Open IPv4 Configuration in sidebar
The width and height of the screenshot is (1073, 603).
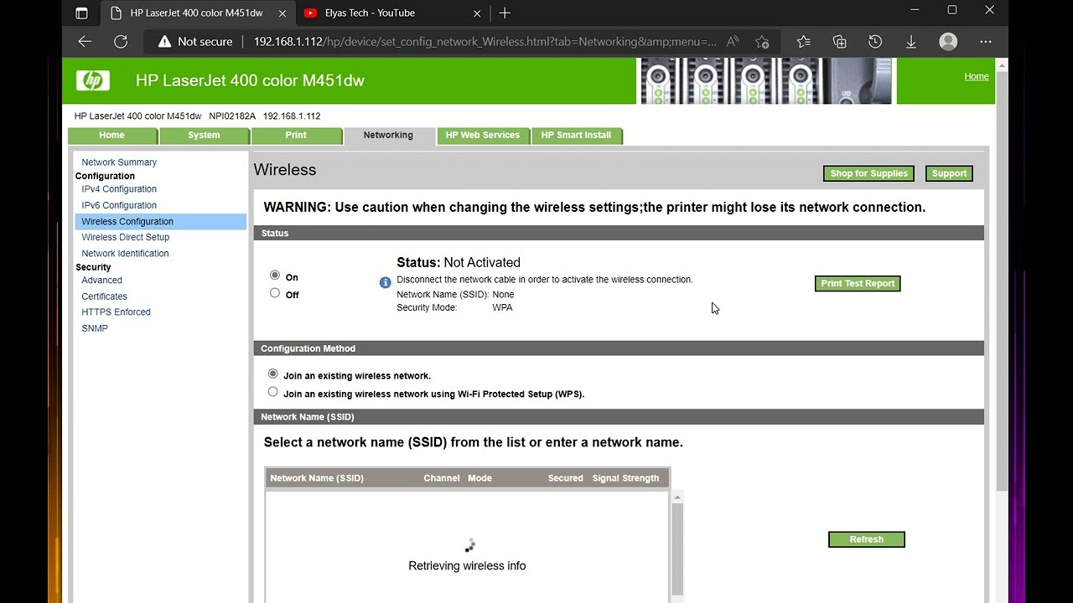119,189
